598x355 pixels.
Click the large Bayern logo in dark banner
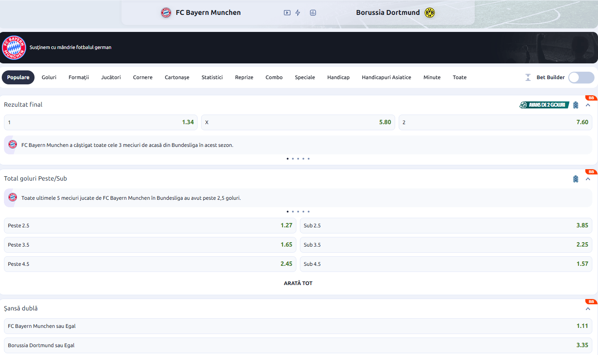[14, 48]
